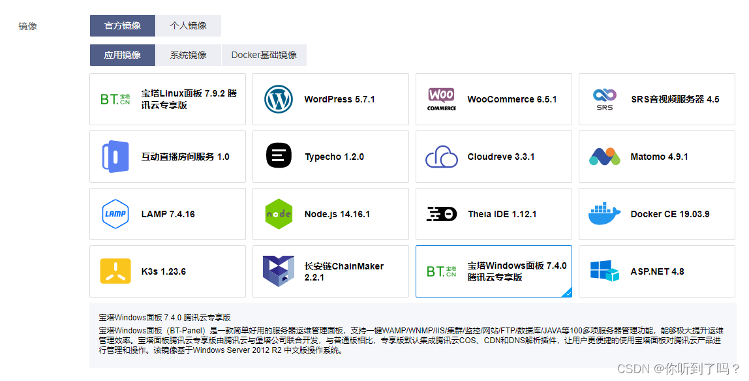Choose LAMP 7.4.16 label
749x381 pixels.
[x=168, y=214]
